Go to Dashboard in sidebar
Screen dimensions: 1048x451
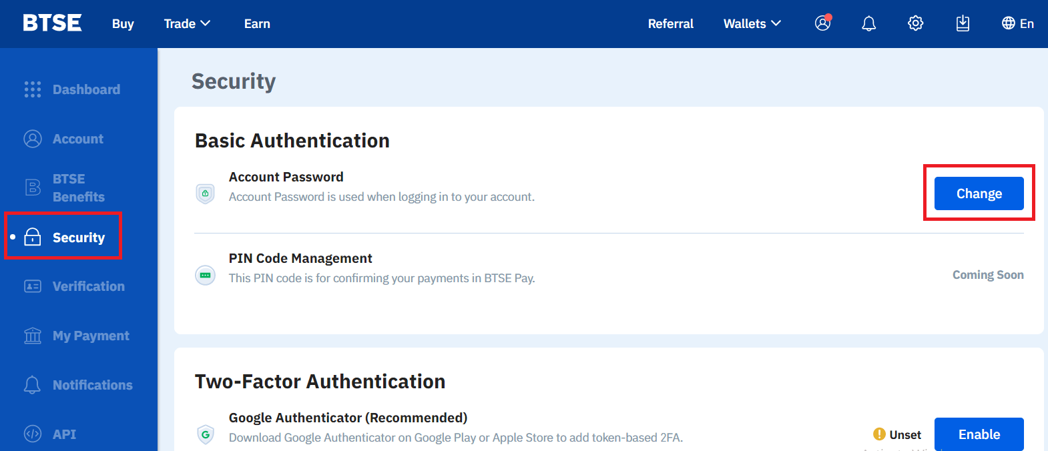point(86,89)
